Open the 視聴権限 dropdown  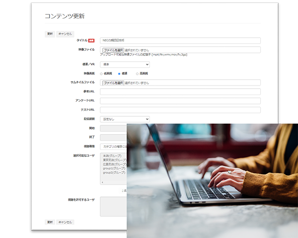[113, 146]
